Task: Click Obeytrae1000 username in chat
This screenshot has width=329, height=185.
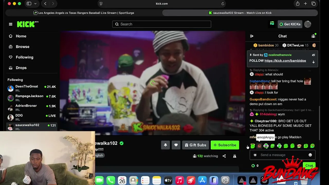Action: 266,121
